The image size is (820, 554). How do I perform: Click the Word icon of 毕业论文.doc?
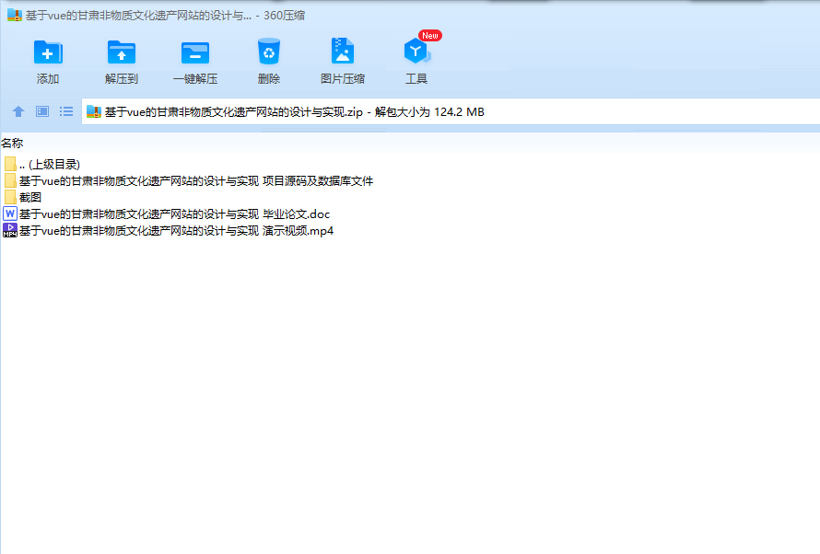point(10,214)
